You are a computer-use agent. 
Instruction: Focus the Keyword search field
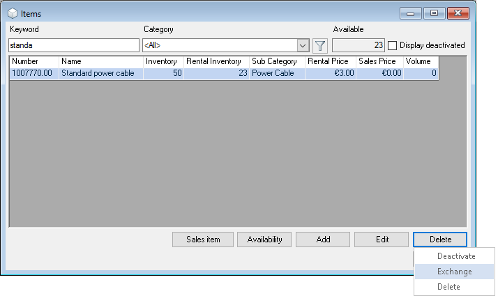[73, 46]
